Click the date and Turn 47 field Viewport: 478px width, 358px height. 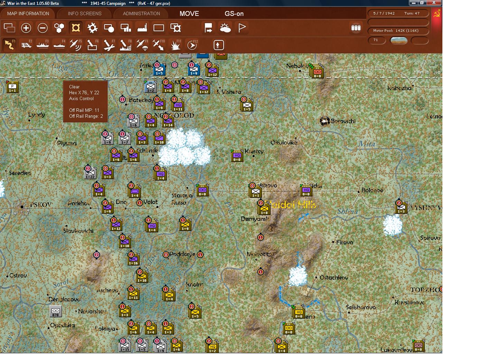pos(398,13)
